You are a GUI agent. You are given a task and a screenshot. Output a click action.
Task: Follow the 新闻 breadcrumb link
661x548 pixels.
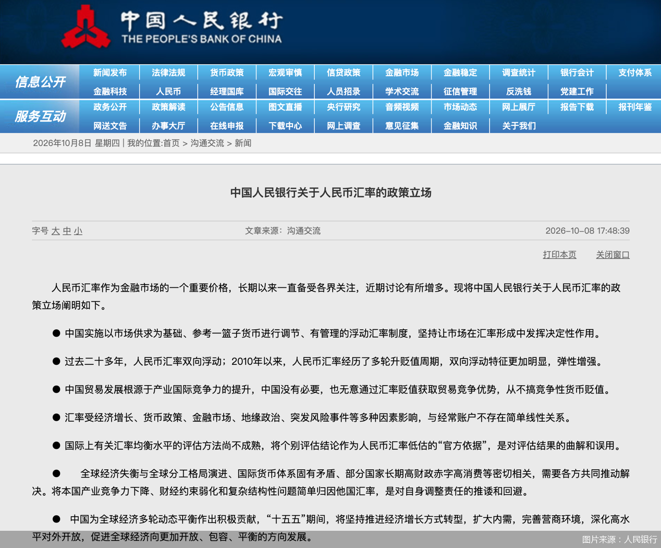(243, 143)
